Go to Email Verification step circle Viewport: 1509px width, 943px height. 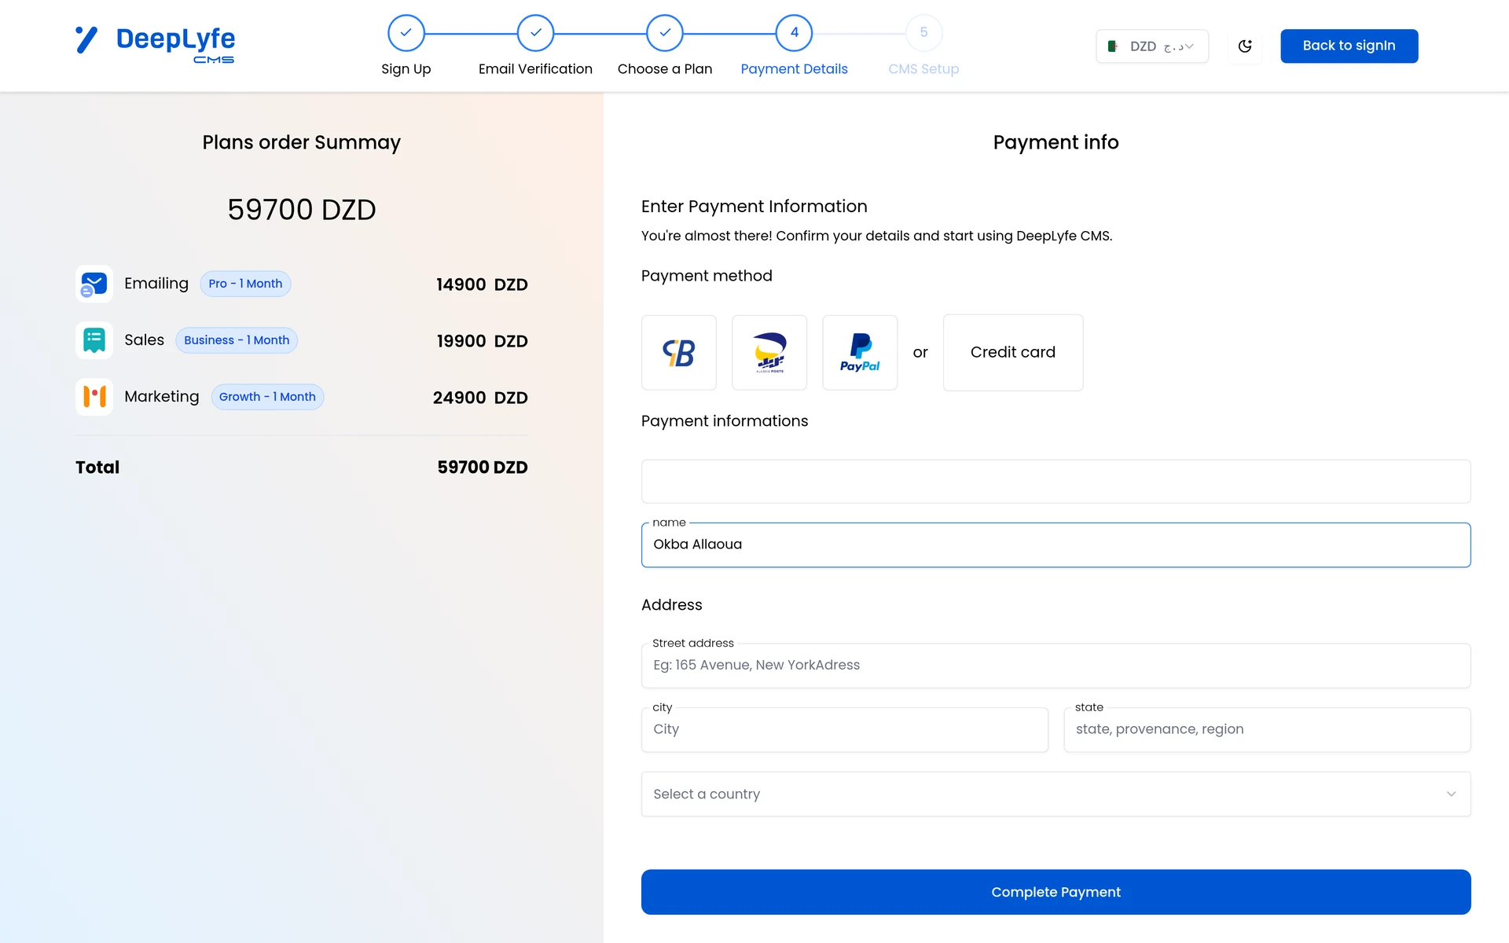click(535, 33)
